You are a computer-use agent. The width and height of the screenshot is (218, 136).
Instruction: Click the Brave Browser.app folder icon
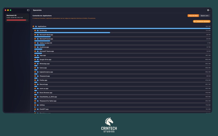[x=38, y=92]
